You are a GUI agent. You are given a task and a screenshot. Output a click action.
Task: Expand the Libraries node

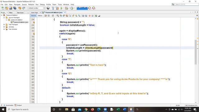[x=4, y=27]
